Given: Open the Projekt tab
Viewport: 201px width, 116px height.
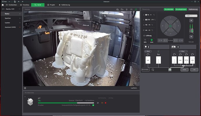Looking at the screenshot, I should (x=51, y=5).
